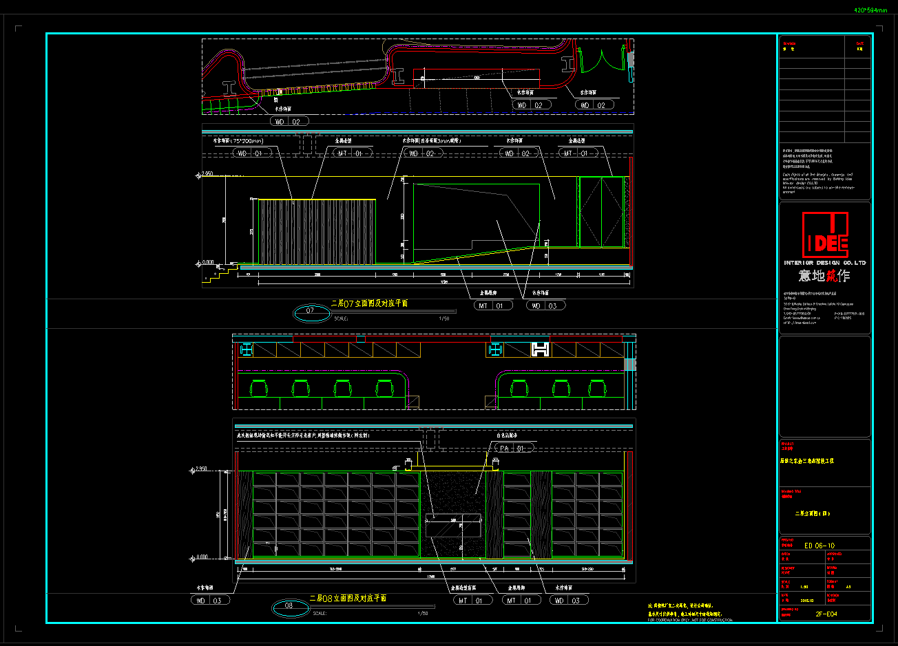Click the vertical slatted panel in elevation 07
The height and width of the screenshot is (646, 898).
click(317, 232)
